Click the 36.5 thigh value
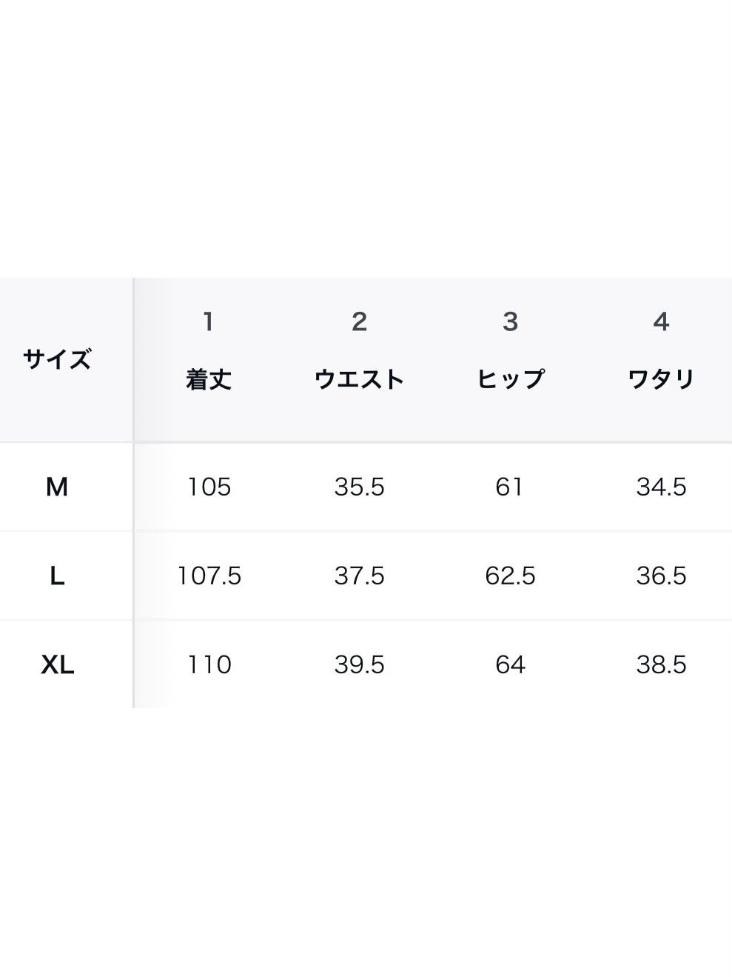Screen dimensions: 732x977 661,576
